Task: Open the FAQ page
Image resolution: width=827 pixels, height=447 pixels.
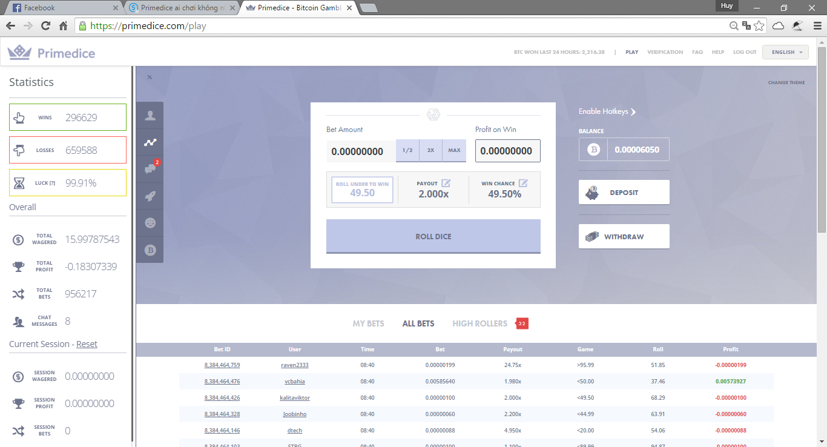Action: [697, 52]
